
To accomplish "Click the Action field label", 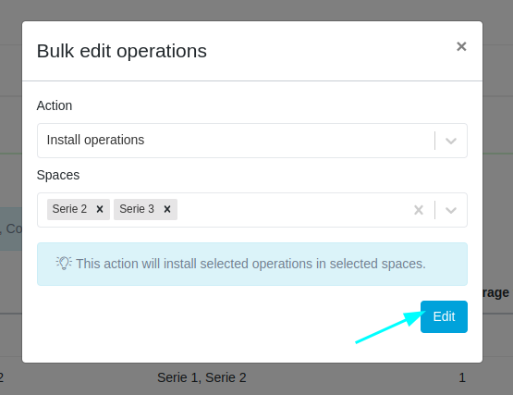I will click(x=55, y=105).
